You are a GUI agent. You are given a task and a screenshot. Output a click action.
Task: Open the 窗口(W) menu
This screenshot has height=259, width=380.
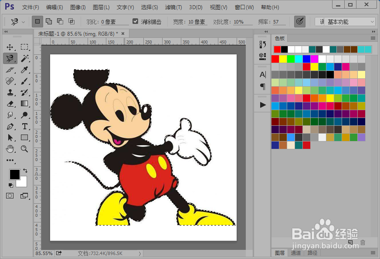point(244,7)
